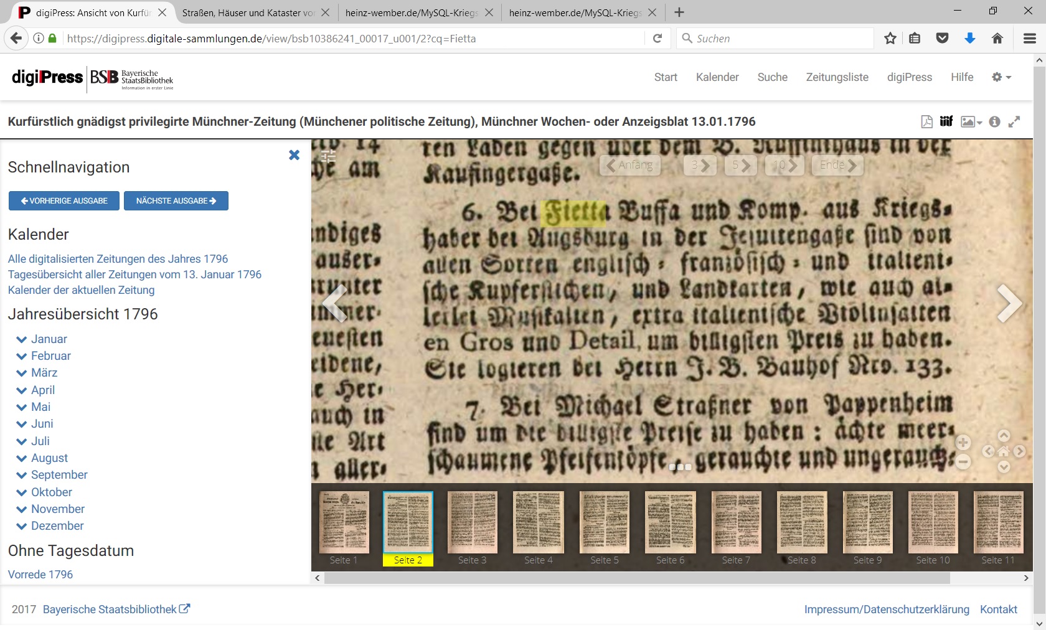Enter fullscreen with the expand arrows icon
Screen dimensions: 1046x630
click(x=1014, y=122)
